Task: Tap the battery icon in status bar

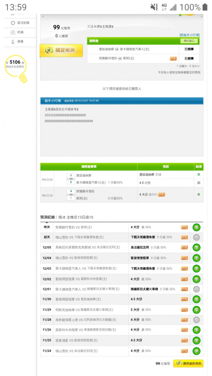Action: pos(205,7)
